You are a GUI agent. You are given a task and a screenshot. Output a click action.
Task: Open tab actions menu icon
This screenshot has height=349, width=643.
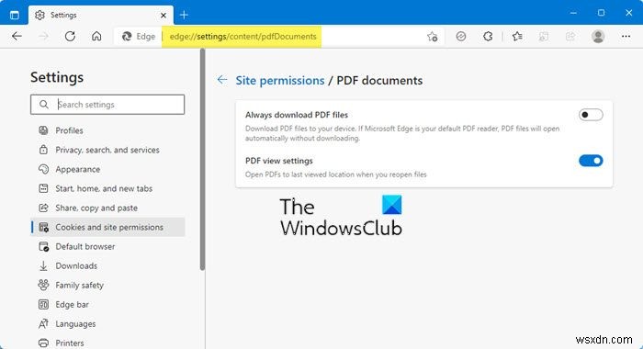click(15, 16)
